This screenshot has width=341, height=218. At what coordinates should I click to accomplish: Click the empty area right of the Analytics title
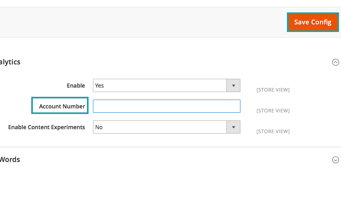pyautogui.click(x=172, y=62)
